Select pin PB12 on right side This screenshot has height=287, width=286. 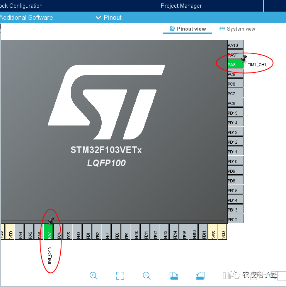[x=235, y=219]
